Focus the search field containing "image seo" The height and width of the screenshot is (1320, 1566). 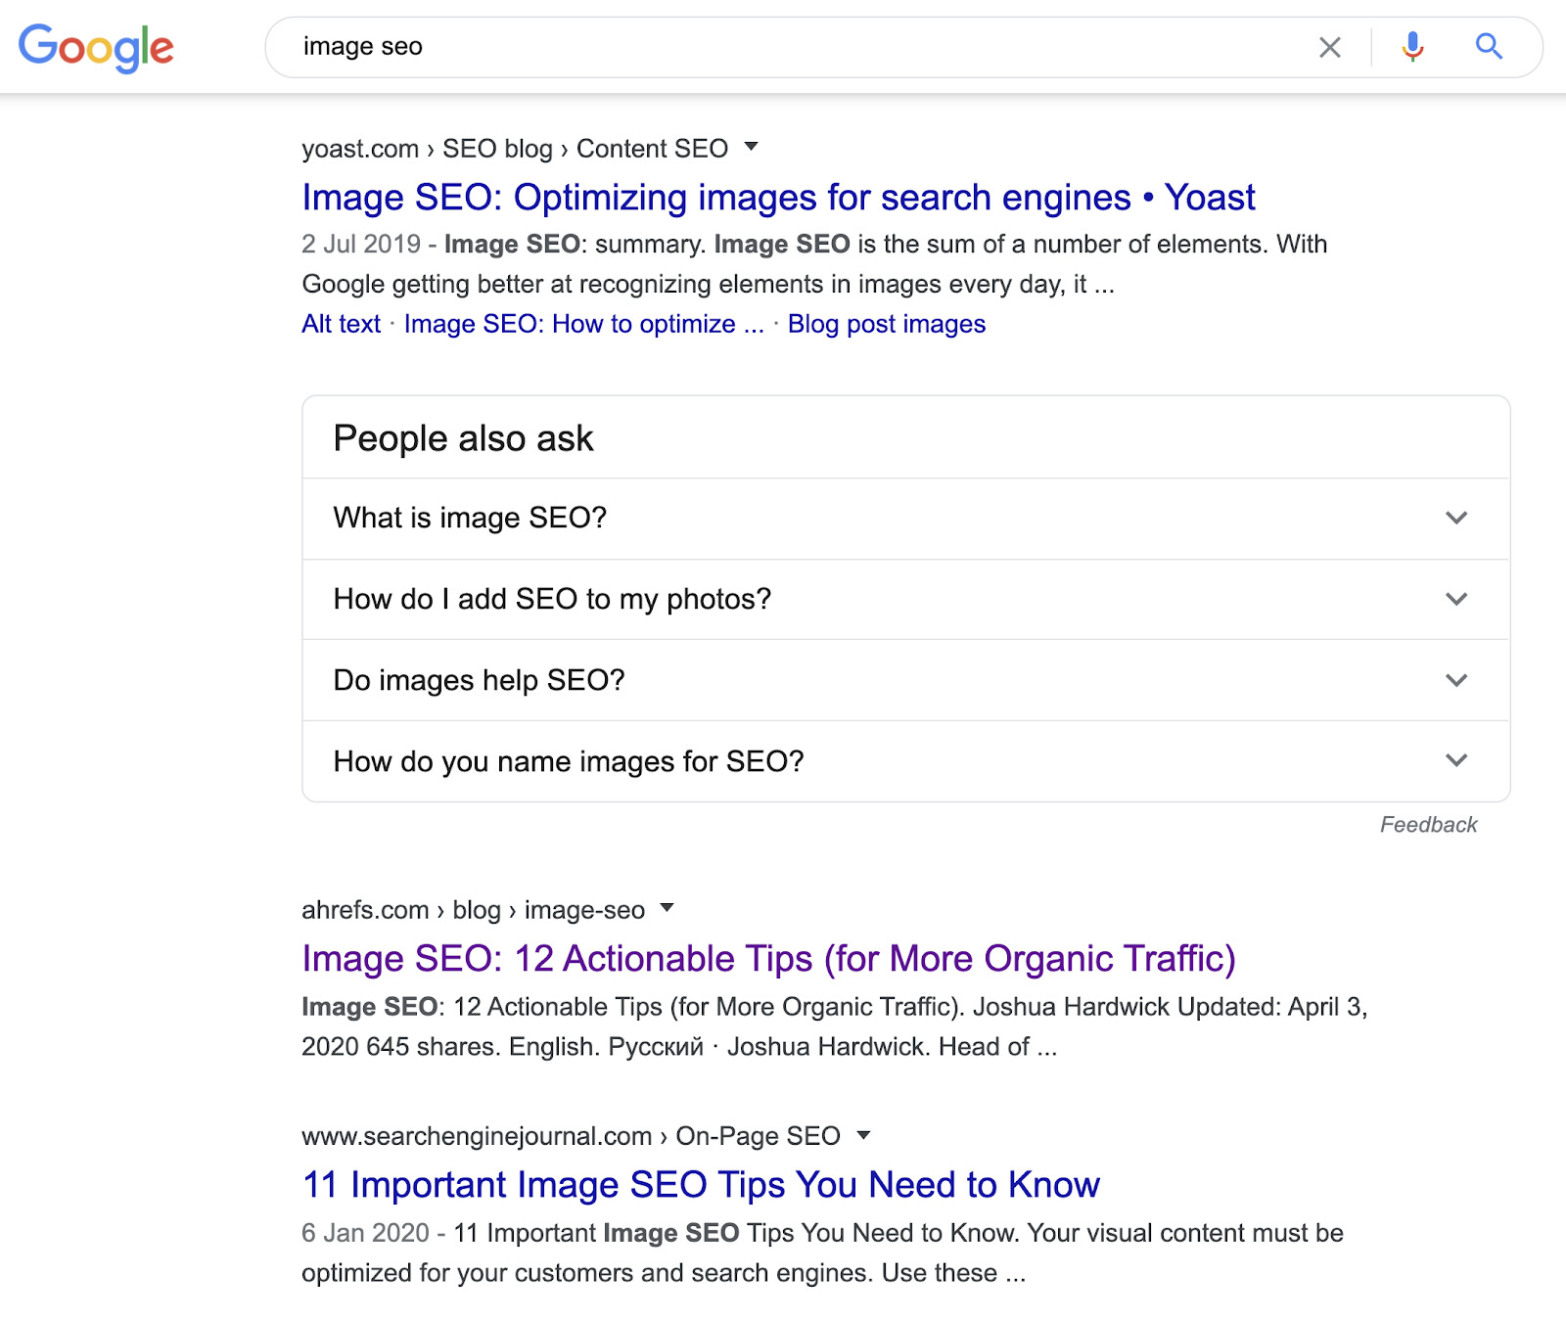[x=783, y=47]
